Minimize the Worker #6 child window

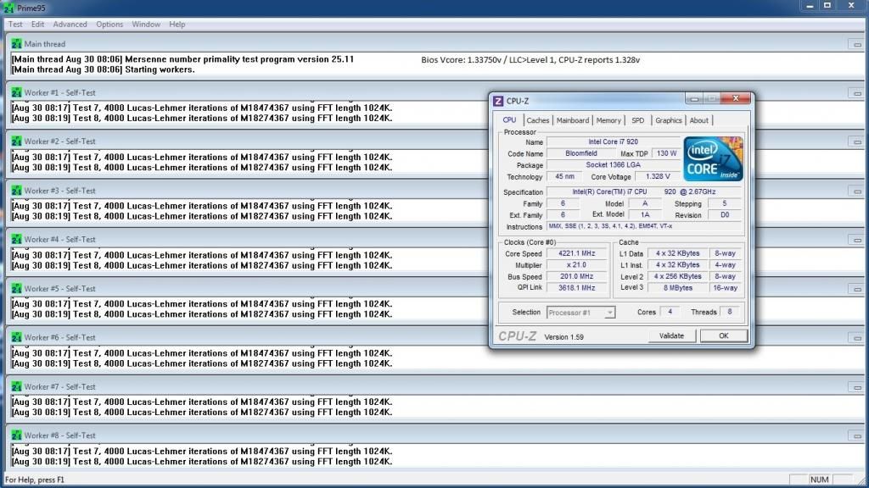tap(857, 337)
